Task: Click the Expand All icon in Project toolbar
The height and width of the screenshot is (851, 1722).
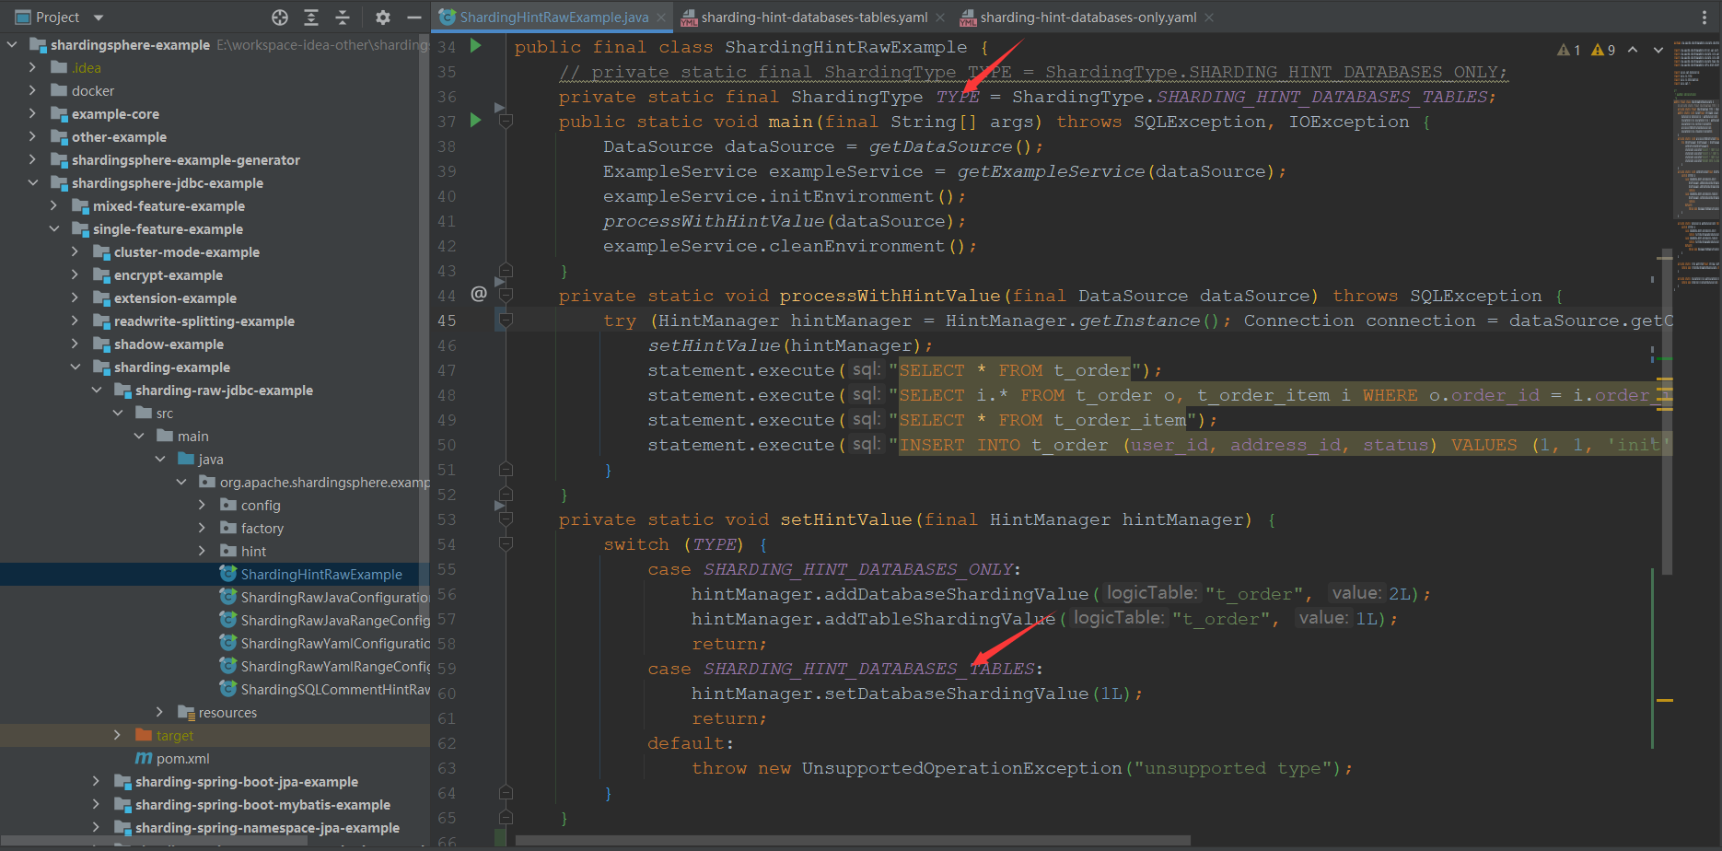Action: [x=310, y=17]
